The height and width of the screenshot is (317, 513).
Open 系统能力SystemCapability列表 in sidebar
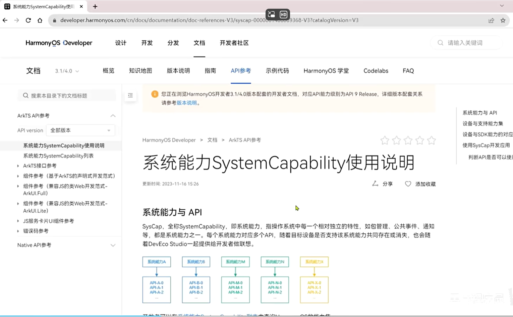tap(58, 156)
